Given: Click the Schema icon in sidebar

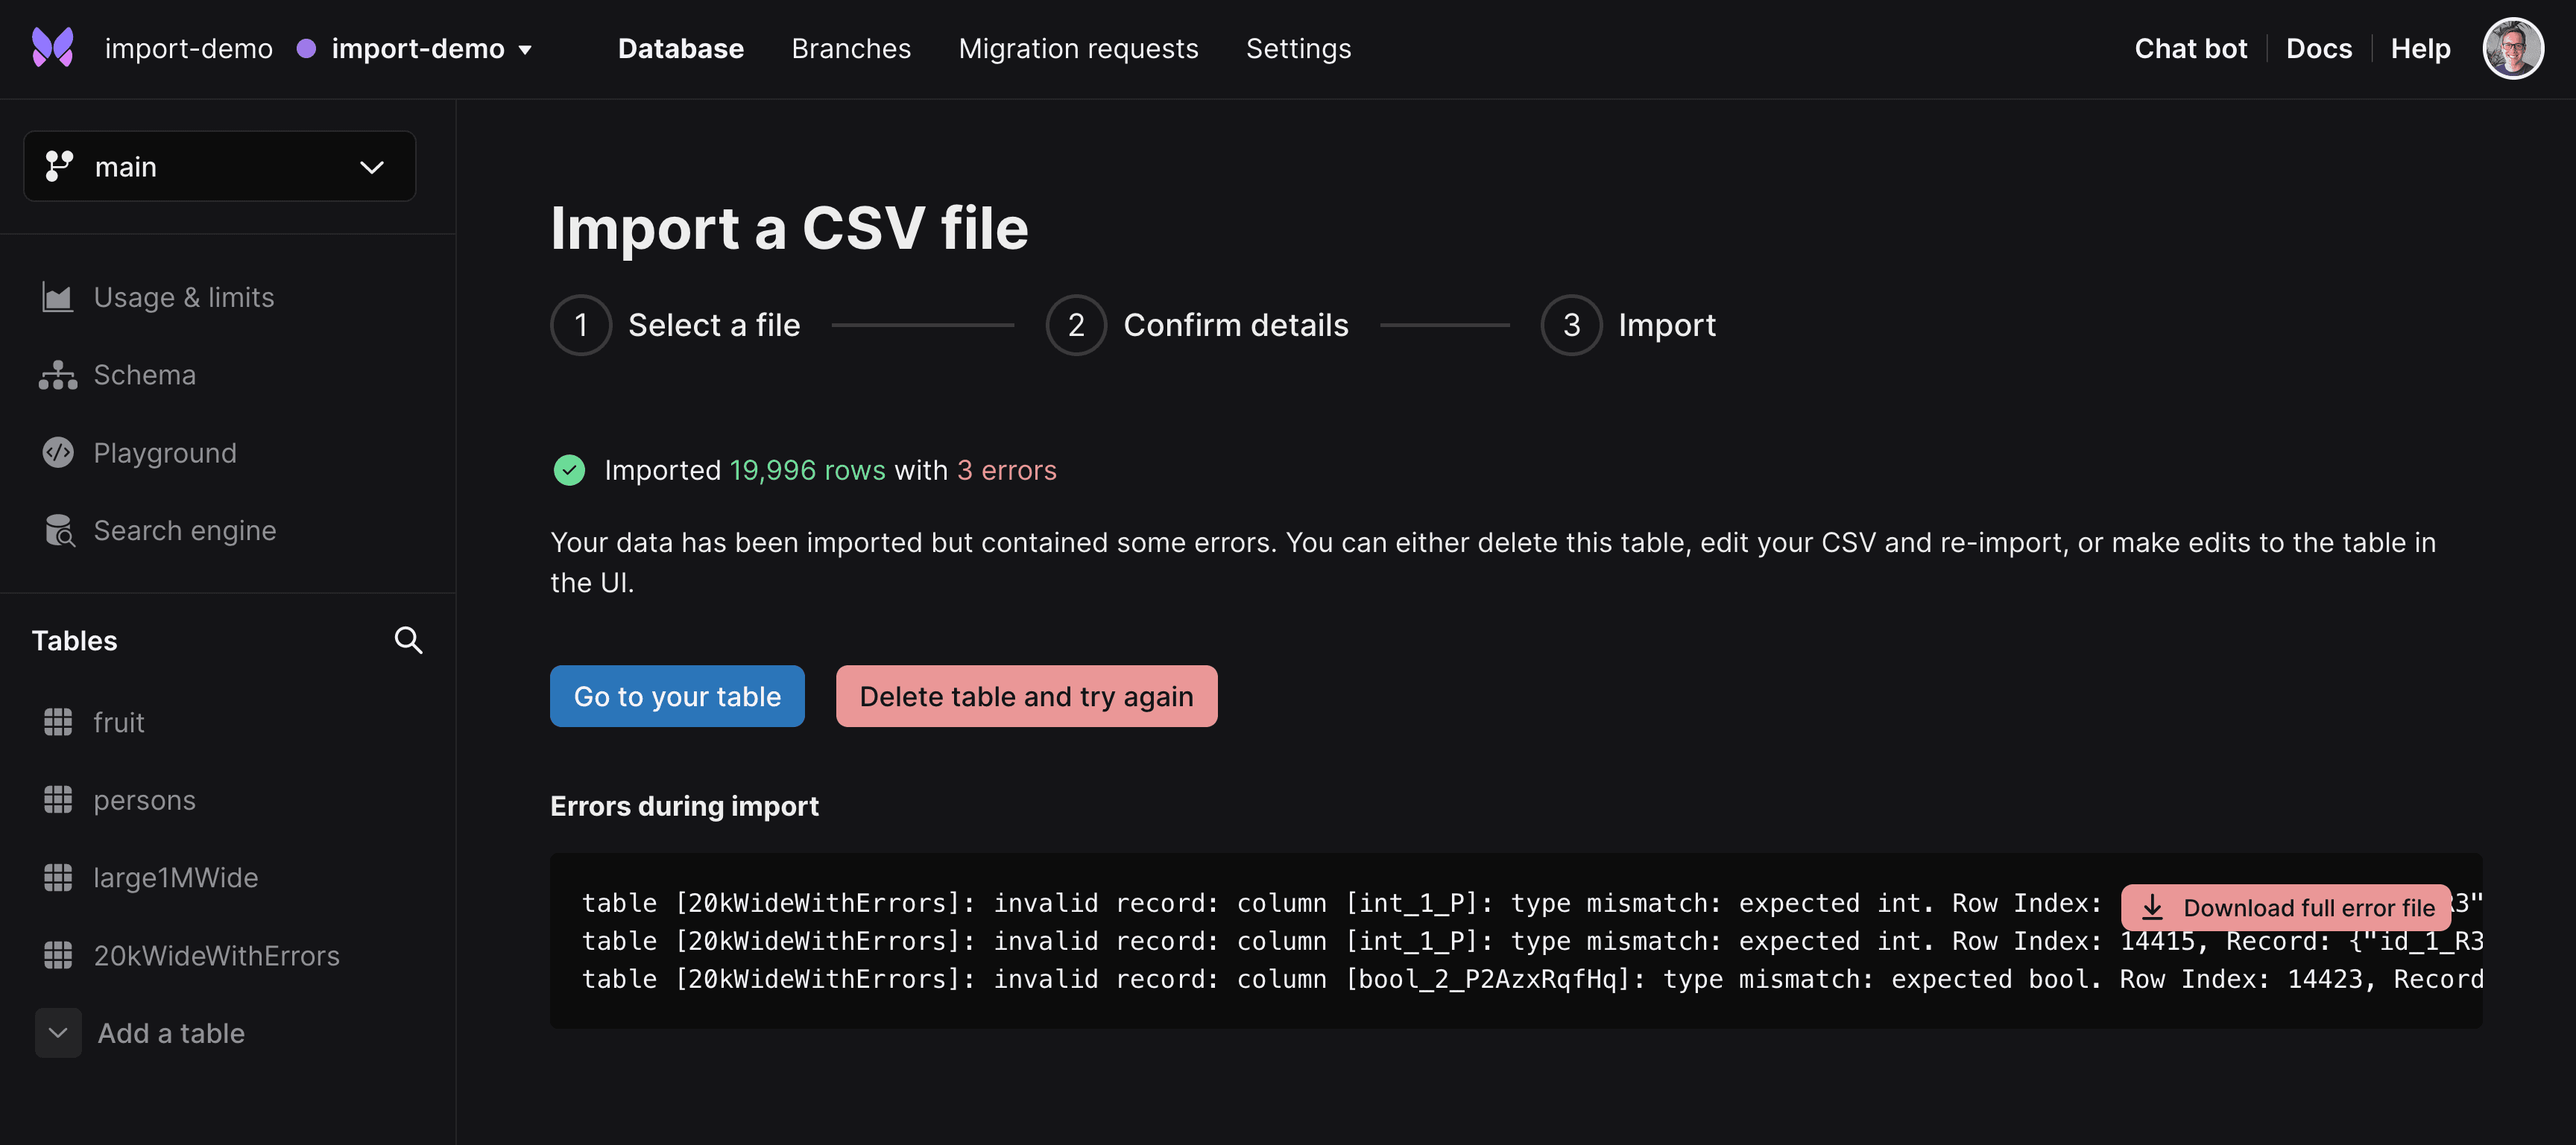Looking at the screenshot, I should click(57, 375).
